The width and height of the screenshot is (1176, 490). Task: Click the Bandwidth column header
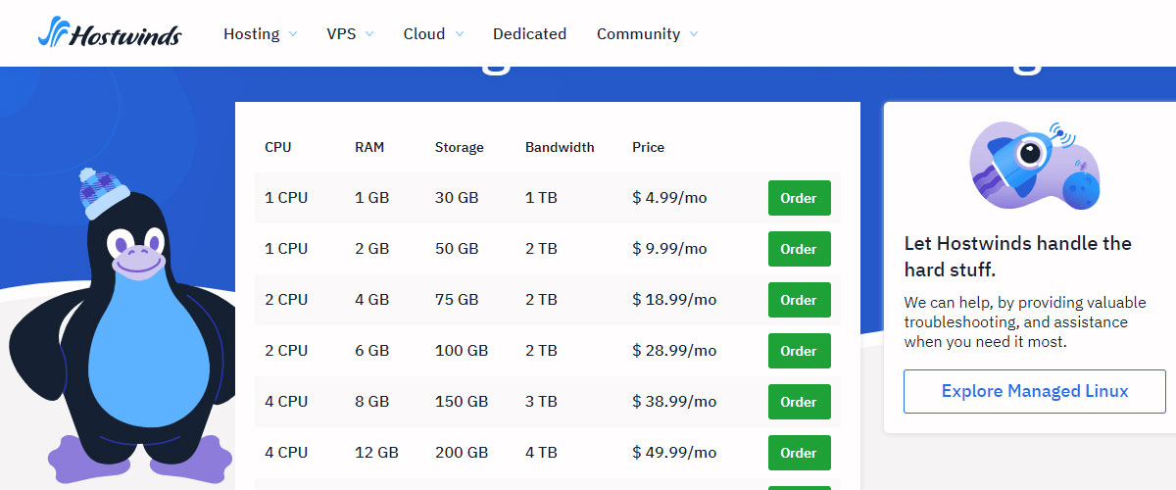pos(560,147)
